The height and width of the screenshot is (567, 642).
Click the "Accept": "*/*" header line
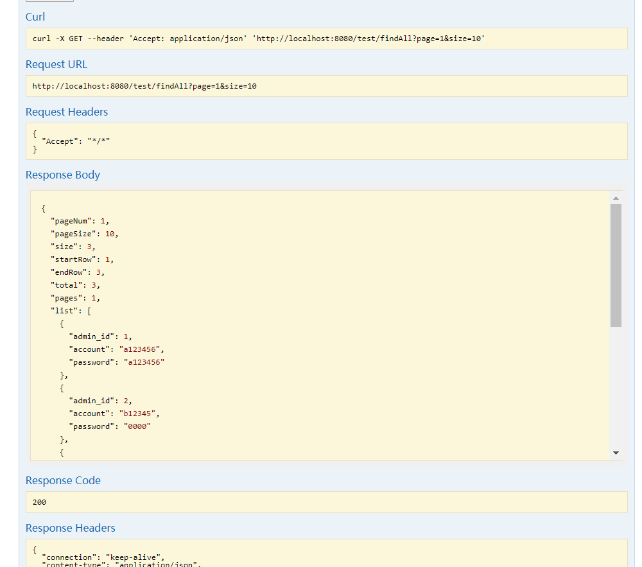76,141
